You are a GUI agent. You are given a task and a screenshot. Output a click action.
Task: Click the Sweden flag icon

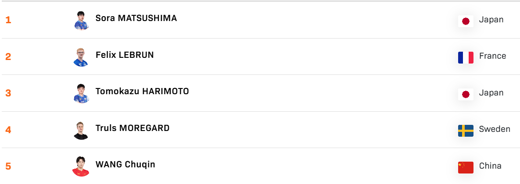point(466,131)
